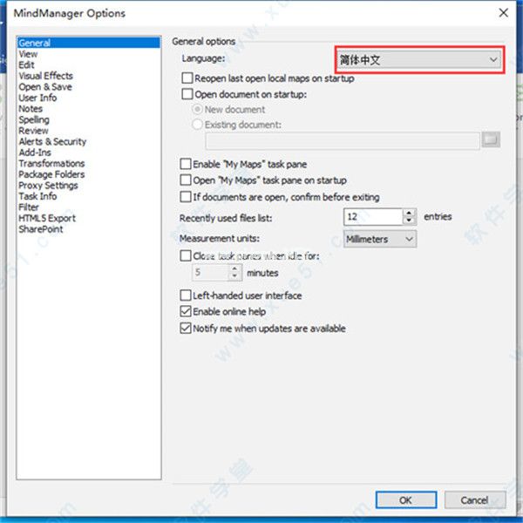Select the Notes category
Image resolution: width=523 pixels, height=523 pixels.
(31, 109)
